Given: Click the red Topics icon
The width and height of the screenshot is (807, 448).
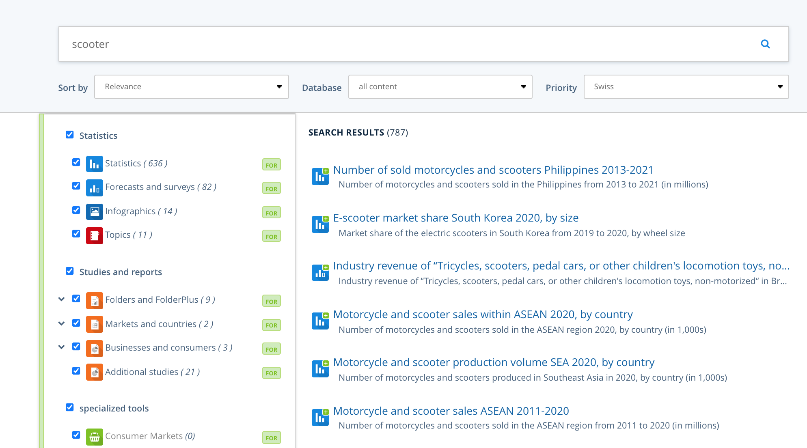Looking at the screenshot, I should [x=94, y=235].
